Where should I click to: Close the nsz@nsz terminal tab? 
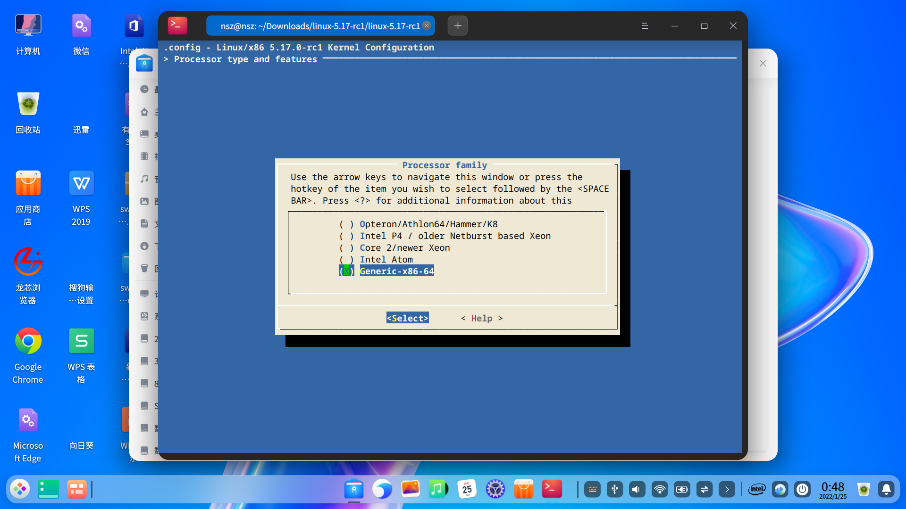pos(427,25)
